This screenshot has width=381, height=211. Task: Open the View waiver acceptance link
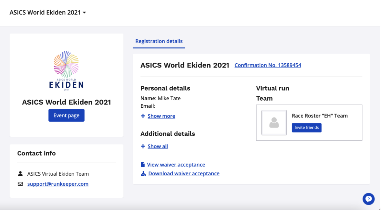pyautogui.click(x=176, y=165)
